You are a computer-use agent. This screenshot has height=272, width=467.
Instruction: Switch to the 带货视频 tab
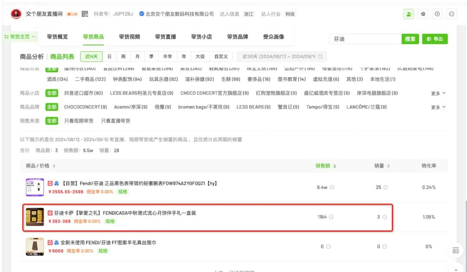130,37
